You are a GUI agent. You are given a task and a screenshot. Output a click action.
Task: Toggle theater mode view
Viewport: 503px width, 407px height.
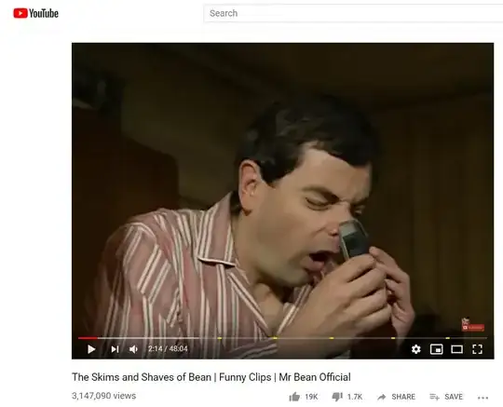pyautogui.click(x=456, y=349)
